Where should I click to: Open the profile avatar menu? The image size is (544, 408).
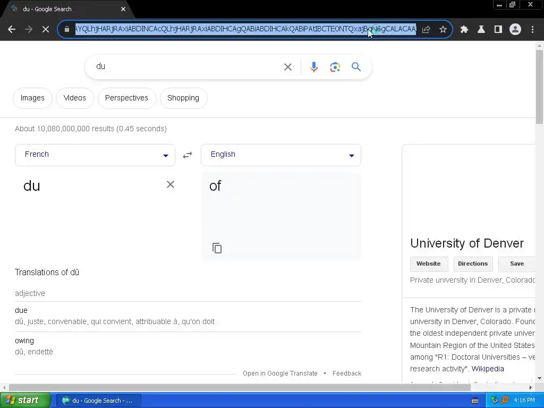[515, 29]
